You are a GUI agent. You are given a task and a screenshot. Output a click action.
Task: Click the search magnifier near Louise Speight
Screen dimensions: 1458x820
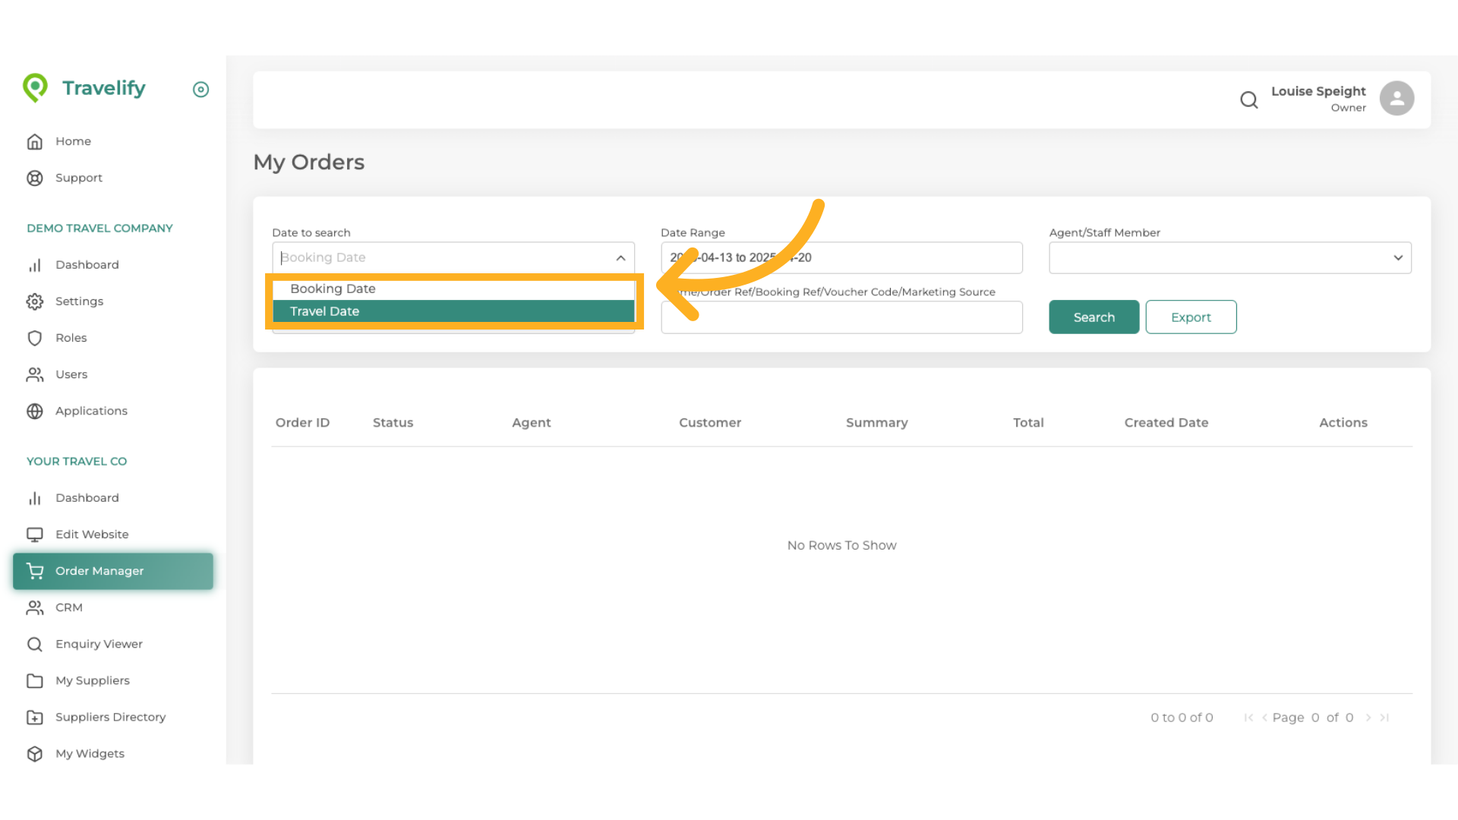[1249, 99]
